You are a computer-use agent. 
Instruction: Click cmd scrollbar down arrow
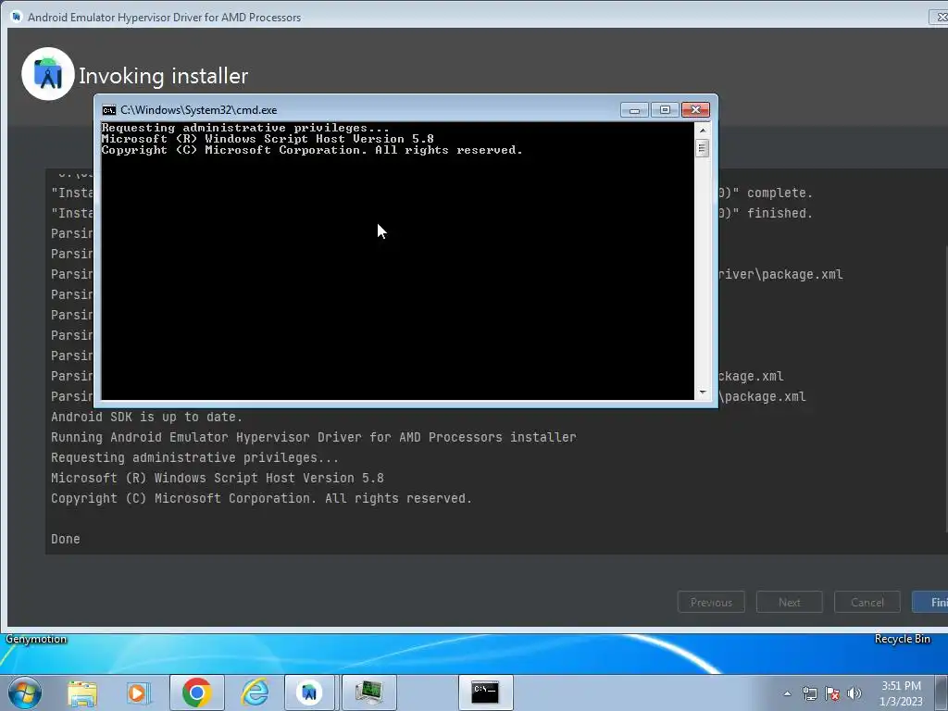[x=702, y=393]
